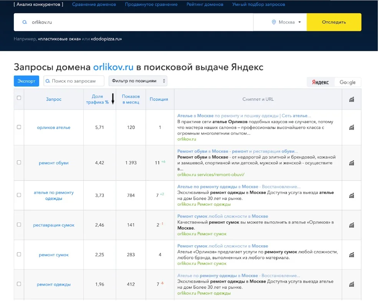Viewport: 379px width, 301px height.
Task: Open Продвинутое сравнение tab
Action: (151, 4)
